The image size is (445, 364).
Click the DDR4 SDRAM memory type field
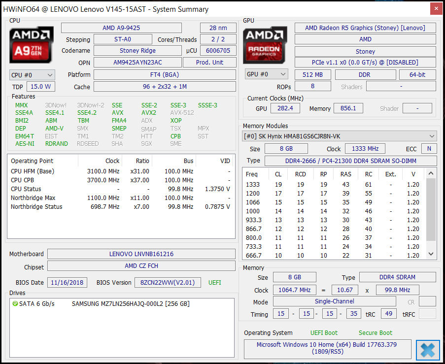pos(397,277)
